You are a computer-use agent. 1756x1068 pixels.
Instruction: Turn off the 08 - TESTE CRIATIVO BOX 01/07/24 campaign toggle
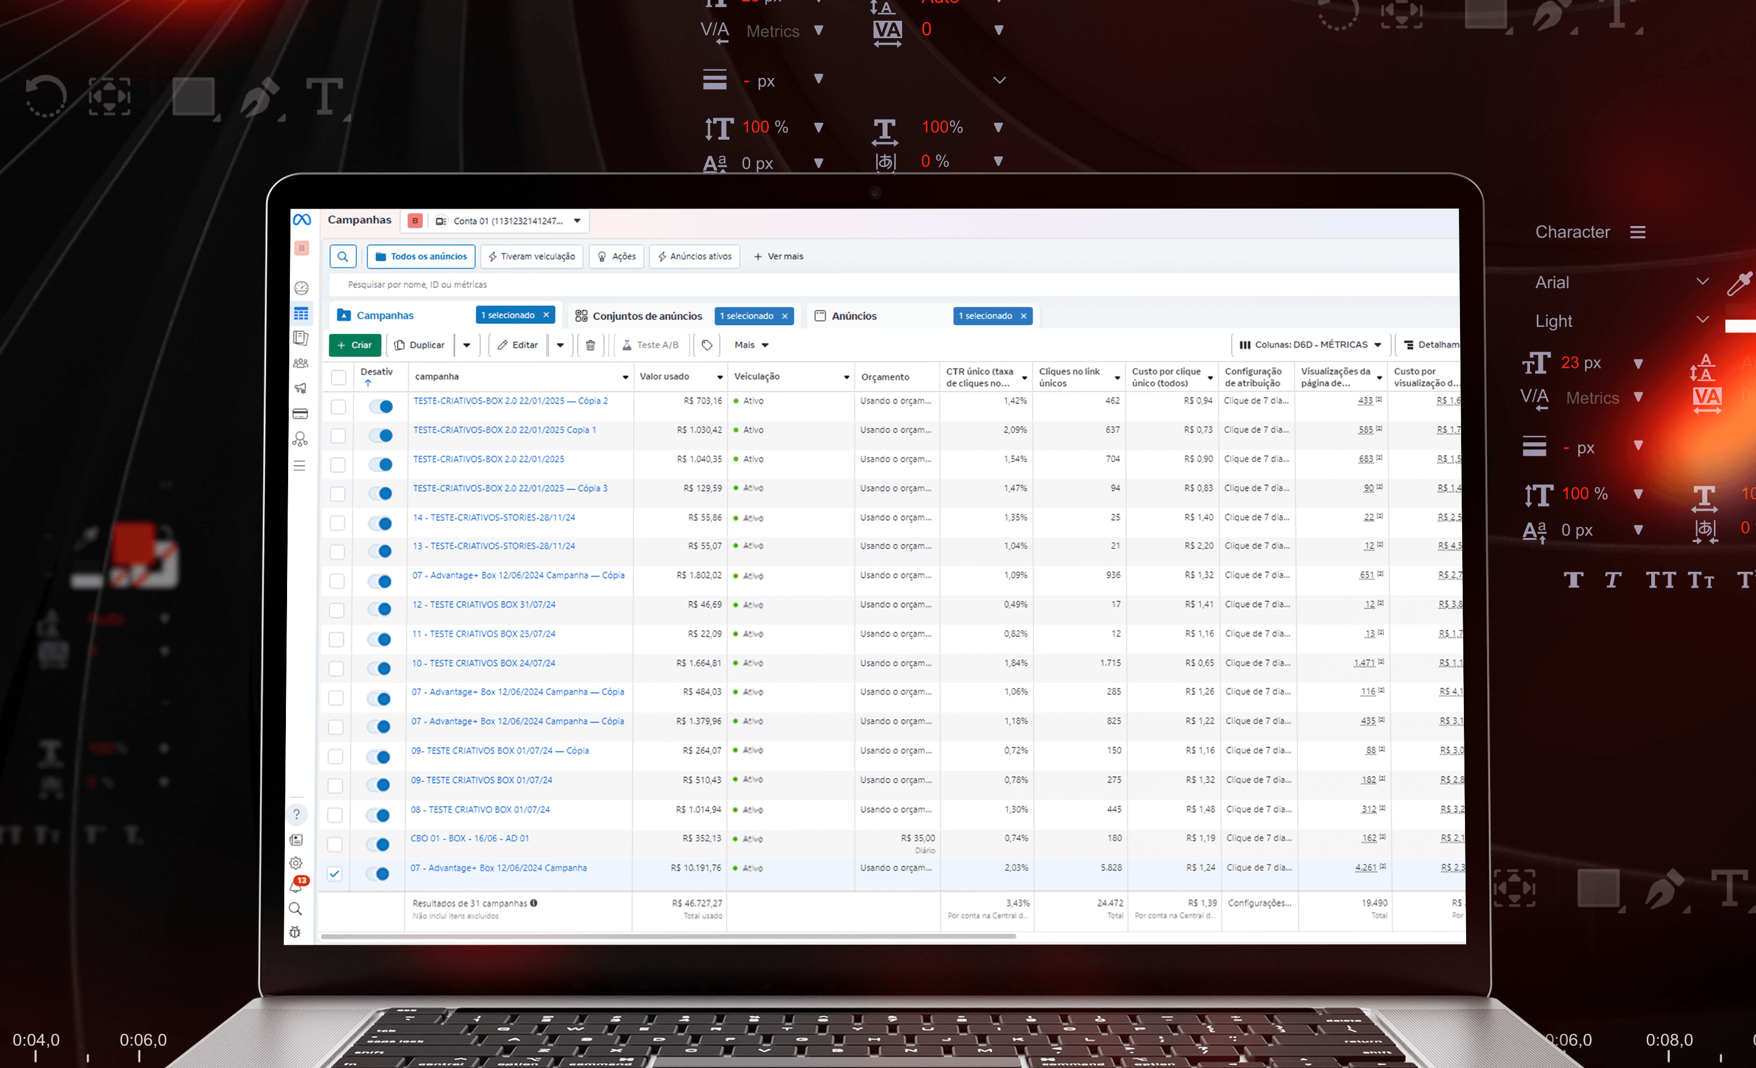pos(379,815)
